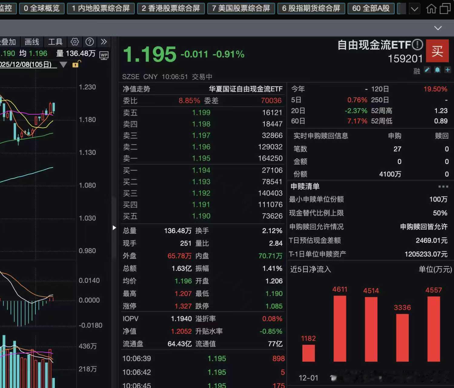Open chart settings via the gear icon
The height and width of the screenshot is (388, 454).
[75, 42]
